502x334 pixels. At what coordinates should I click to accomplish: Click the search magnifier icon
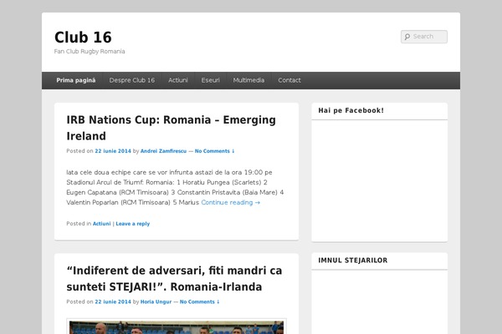tap(407, 37)
